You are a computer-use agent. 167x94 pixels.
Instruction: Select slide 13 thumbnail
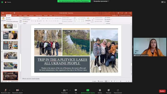(x=11, y=66)
